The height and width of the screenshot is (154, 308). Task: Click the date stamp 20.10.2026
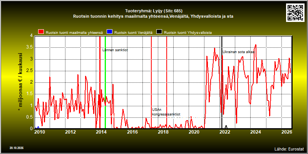[17, 148]
